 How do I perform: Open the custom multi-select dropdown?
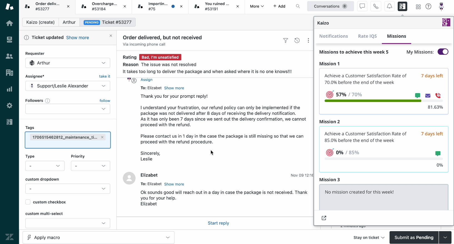pos(68,223)
